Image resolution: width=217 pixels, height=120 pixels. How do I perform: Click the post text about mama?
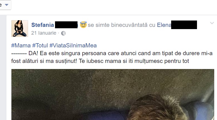(112, 57)
